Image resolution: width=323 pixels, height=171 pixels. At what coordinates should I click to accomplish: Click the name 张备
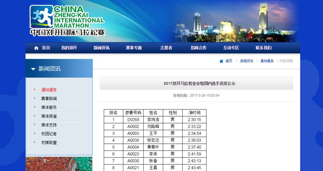click(x=153, y=161)
